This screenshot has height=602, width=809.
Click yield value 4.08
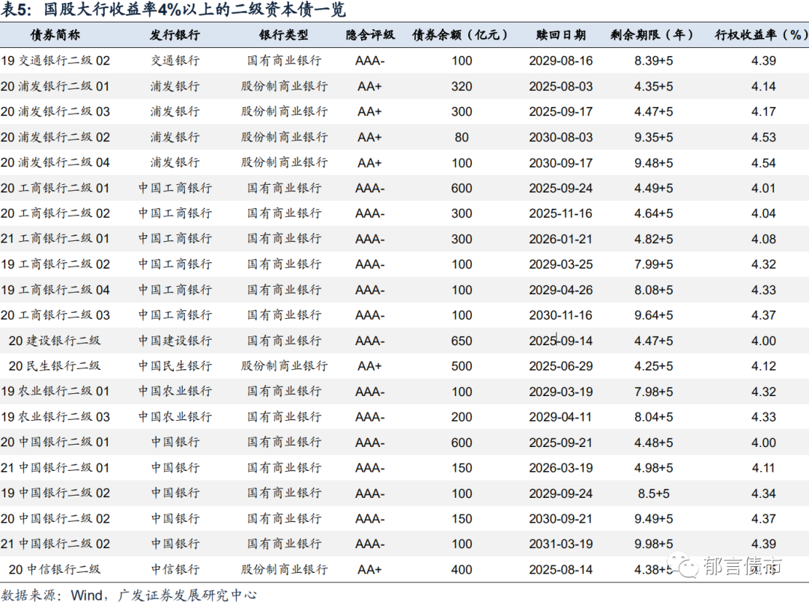click(x=763, y=239)
